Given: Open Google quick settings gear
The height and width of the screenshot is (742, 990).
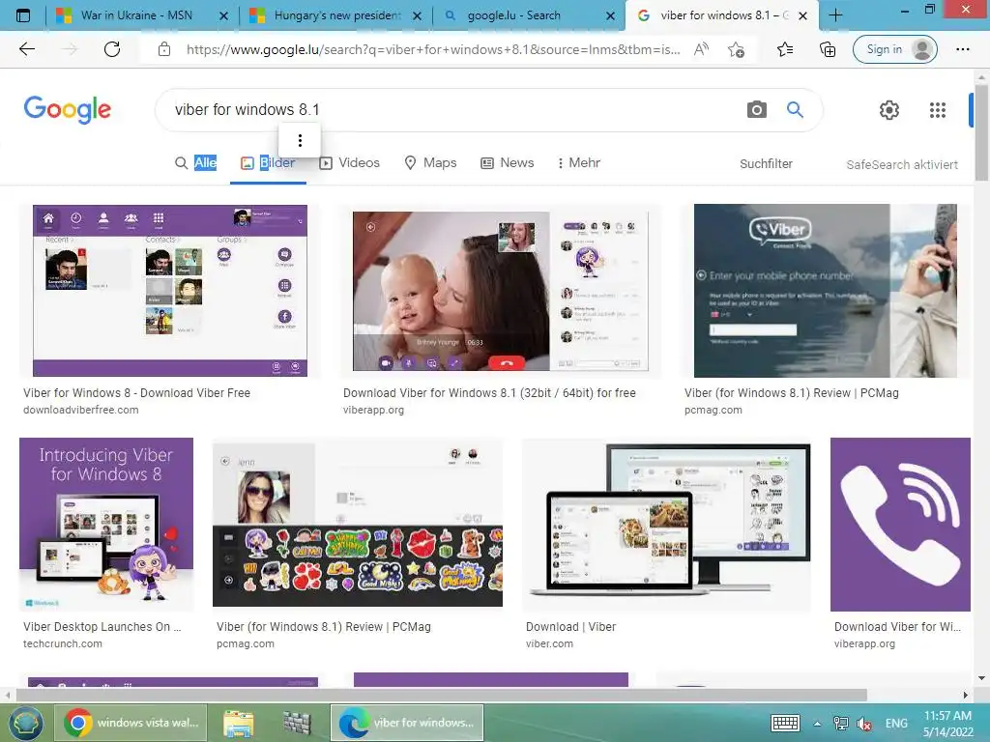Looking at the screenshot, I should coord(889,110).
